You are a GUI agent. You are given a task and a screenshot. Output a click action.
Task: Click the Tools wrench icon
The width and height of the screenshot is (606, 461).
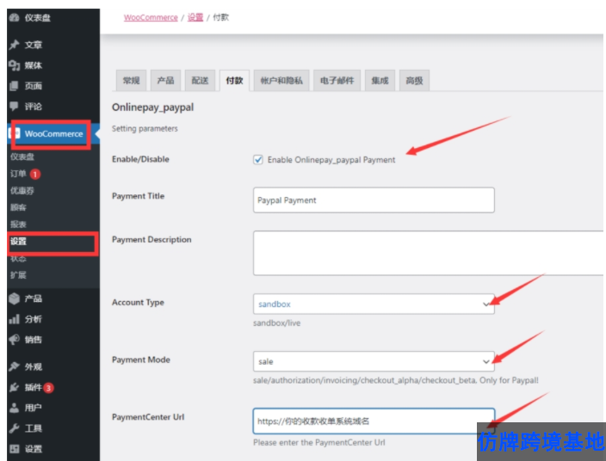(x=15, y=428)
